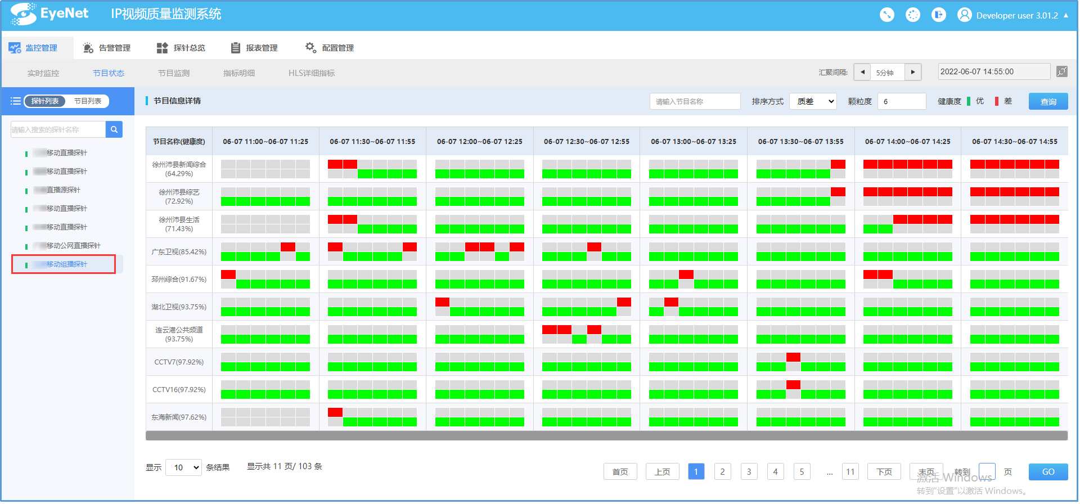Click the 请输入节目名称 program name field
The width and height of the screenshot is (1080, 504).
(695, 101)
